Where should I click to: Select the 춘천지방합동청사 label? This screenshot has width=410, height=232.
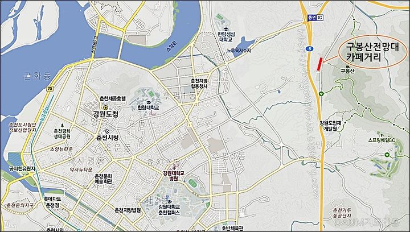pos(199,84)
